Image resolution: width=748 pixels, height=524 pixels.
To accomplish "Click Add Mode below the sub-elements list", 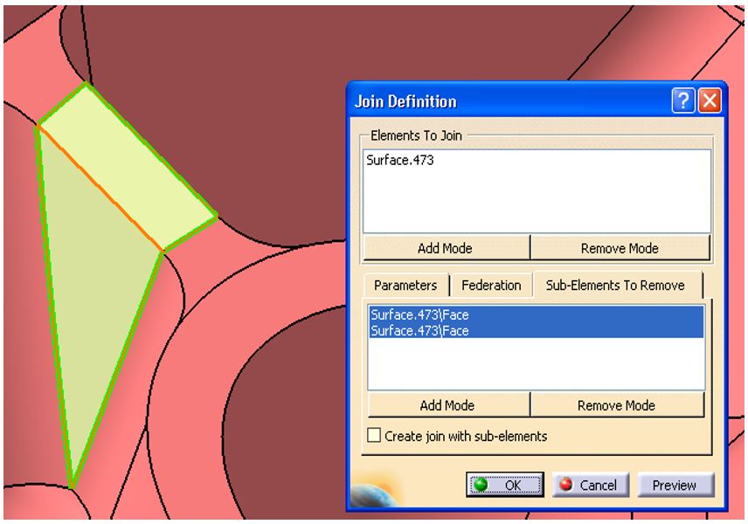I will [x=447, y=405].
